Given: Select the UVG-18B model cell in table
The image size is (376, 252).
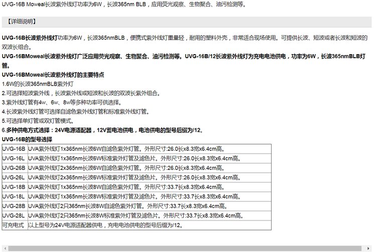Looking at the screenshot, I should (x=14, y=187).
